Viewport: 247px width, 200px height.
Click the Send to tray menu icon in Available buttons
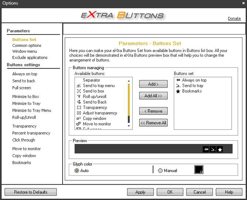tap(79, 86)
